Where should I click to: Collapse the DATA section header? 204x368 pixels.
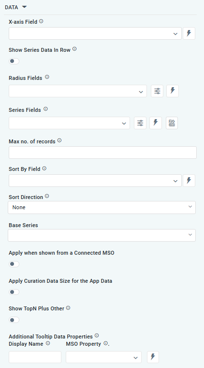15,7
